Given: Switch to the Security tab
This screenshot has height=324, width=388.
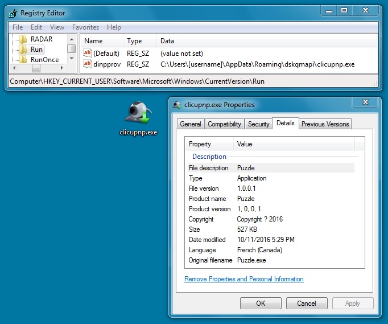Looking at the screenshot, I should [x=259, y=124].
